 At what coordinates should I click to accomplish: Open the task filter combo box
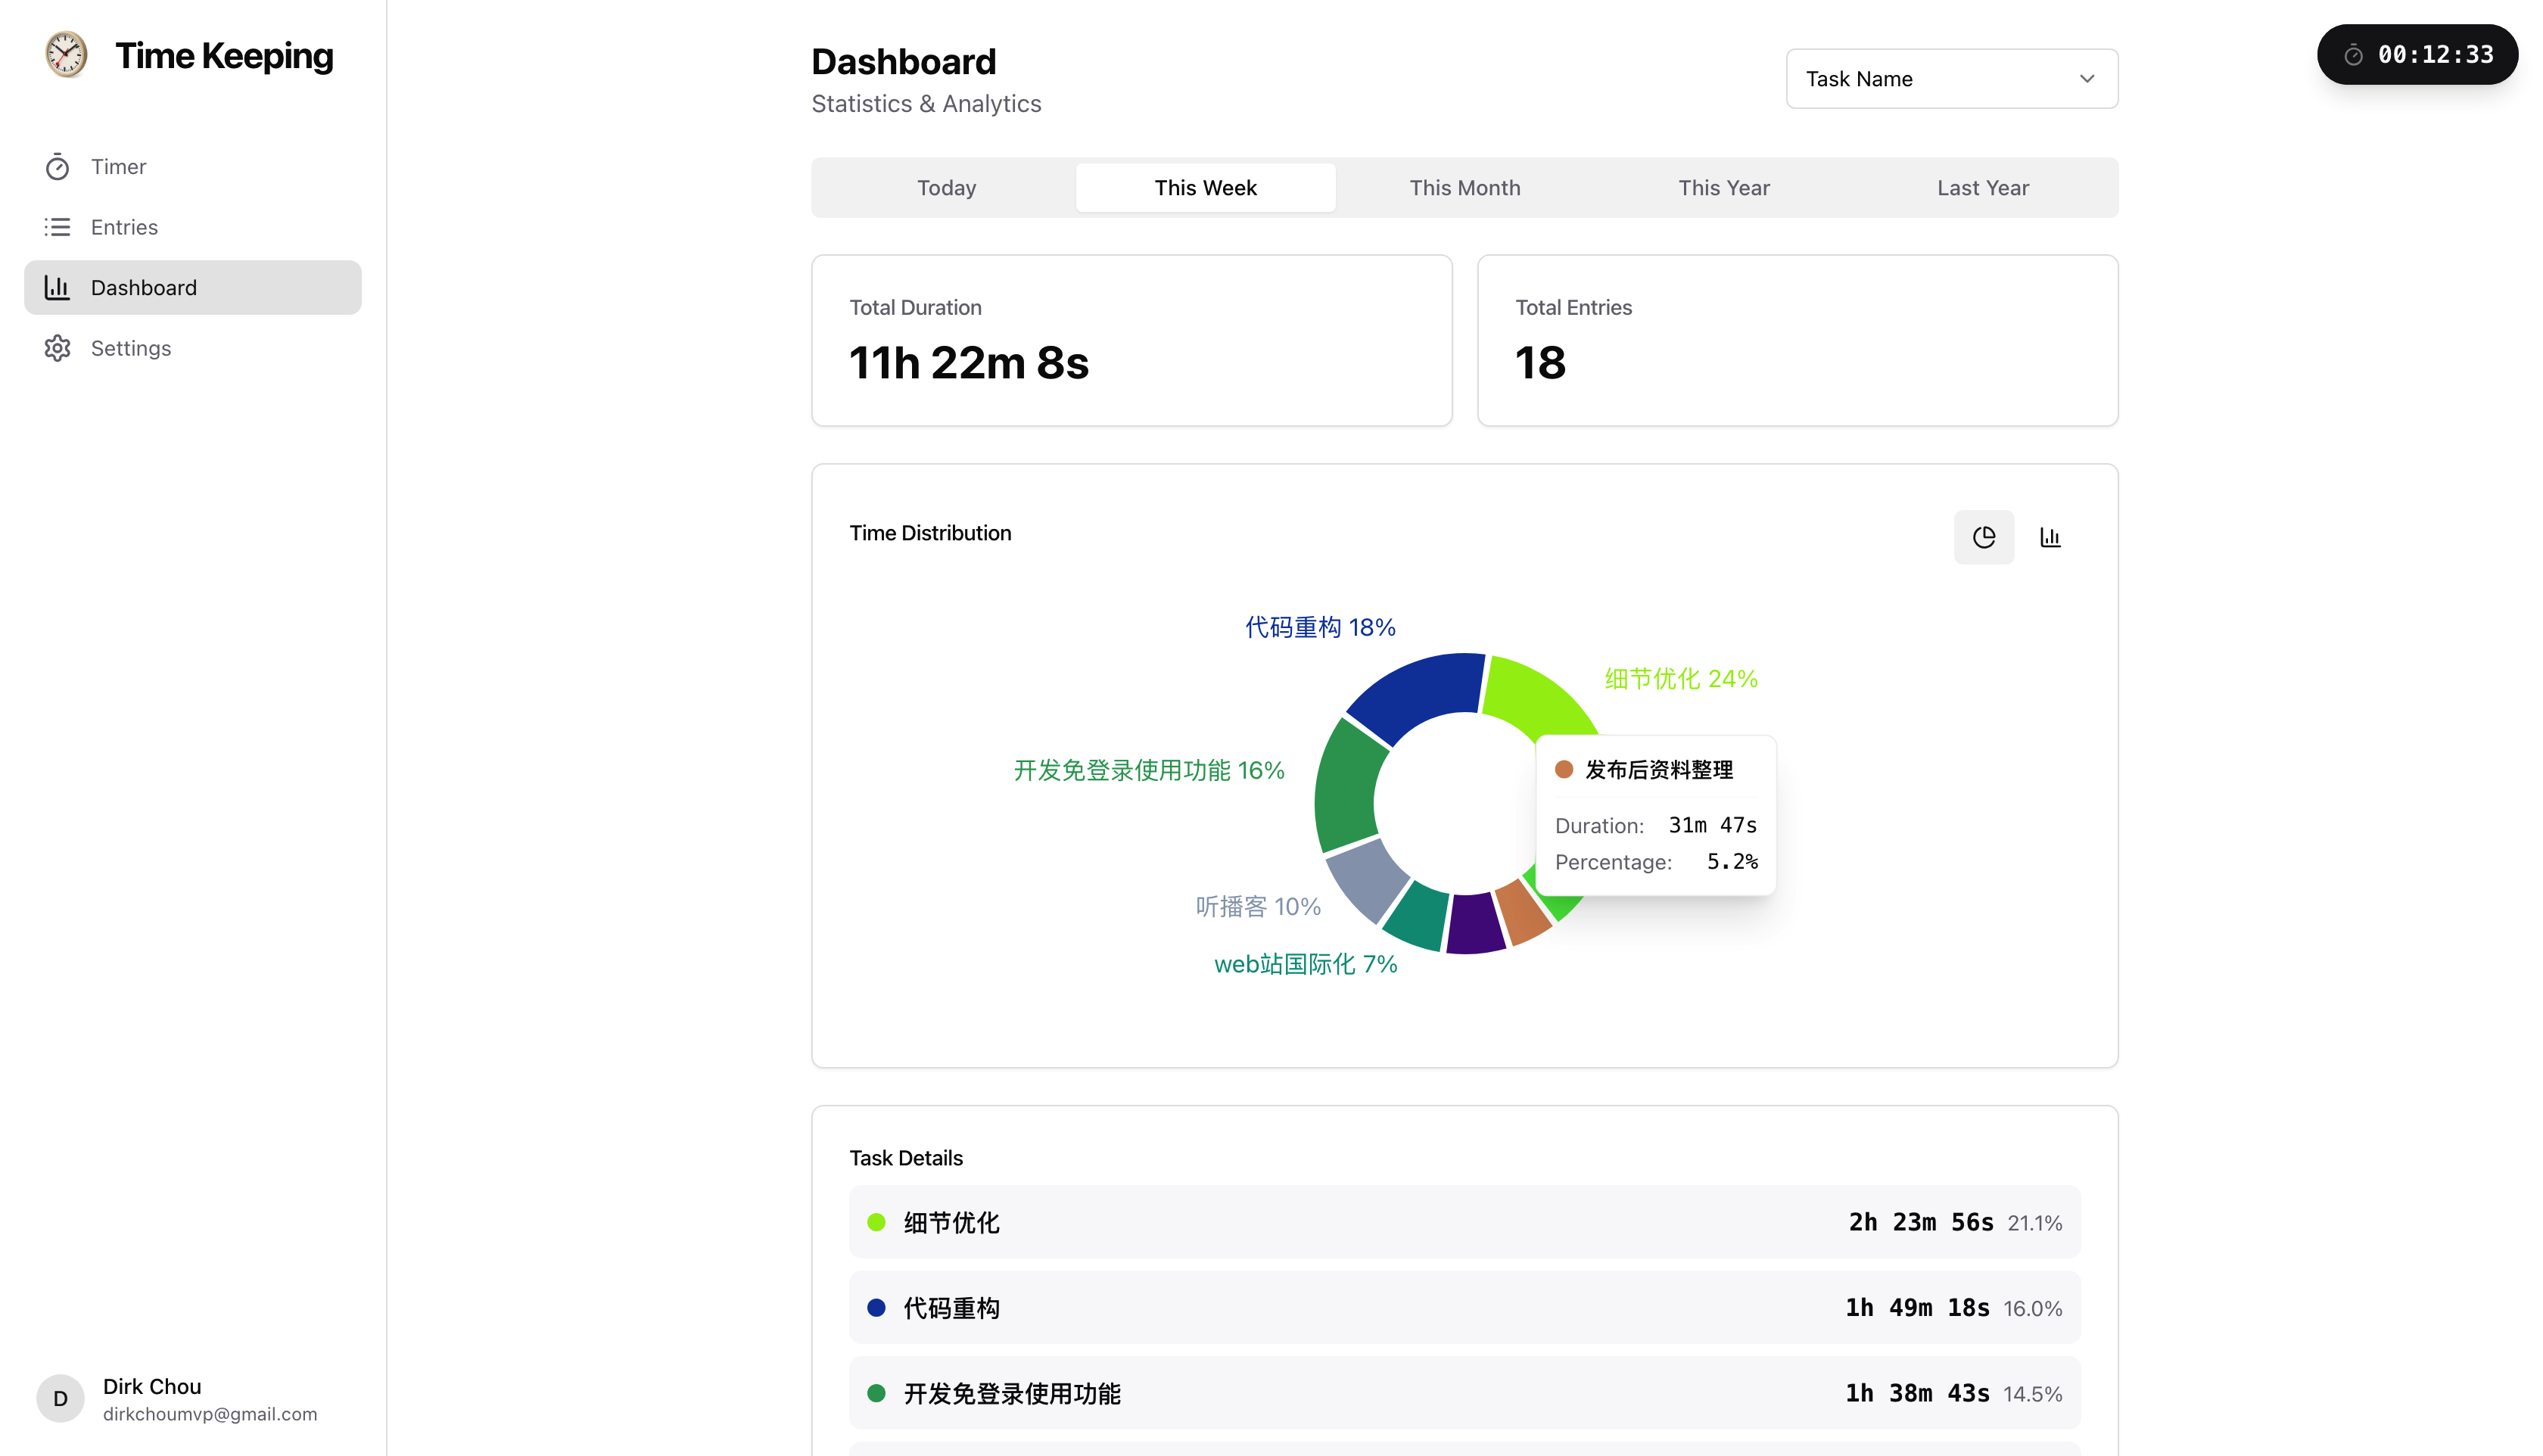(1950, 78)
